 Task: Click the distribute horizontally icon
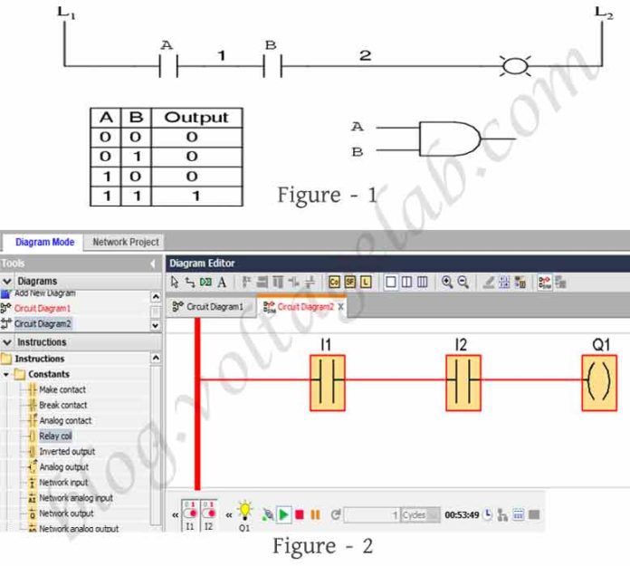tap(293, 283)
